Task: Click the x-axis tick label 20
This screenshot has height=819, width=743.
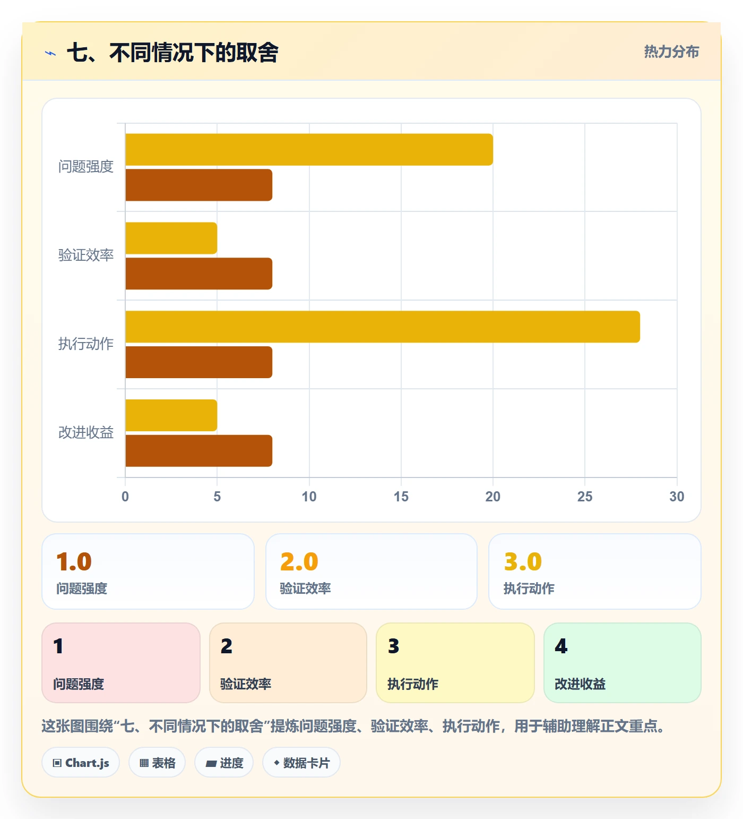Action: [493, 497]
